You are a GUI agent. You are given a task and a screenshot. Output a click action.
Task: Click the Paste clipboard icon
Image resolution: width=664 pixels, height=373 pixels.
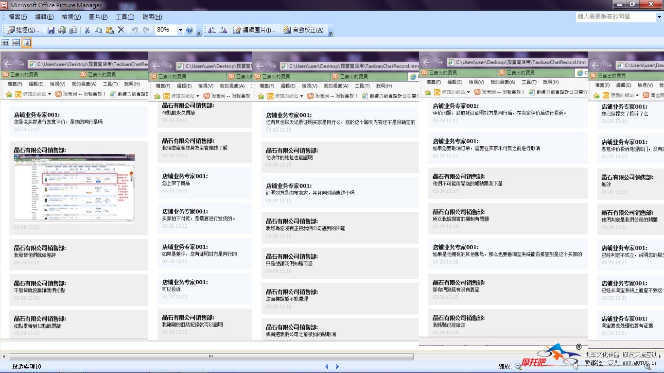pyautogui.click(x=110, y=30)
